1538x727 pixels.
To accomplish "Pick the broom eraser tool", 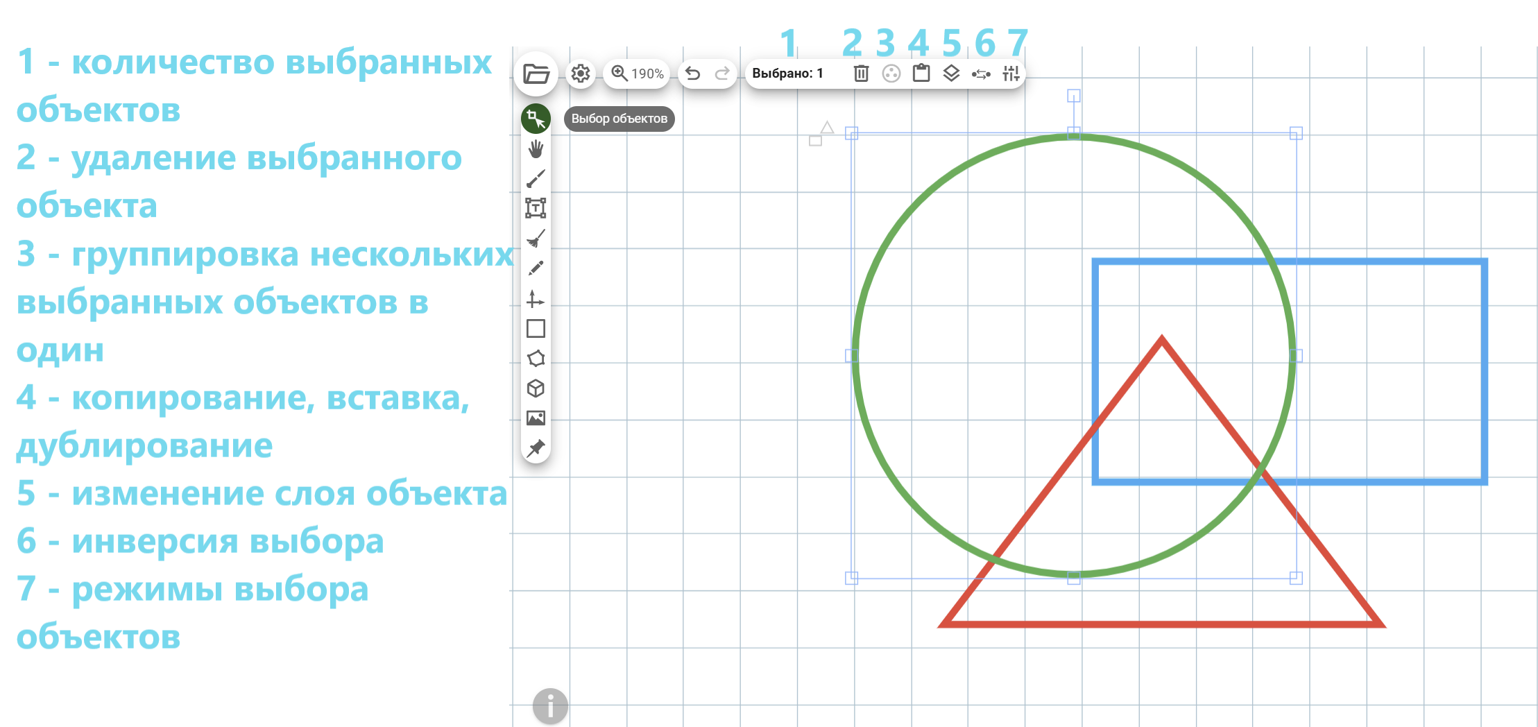I will (x=536, y=239).
